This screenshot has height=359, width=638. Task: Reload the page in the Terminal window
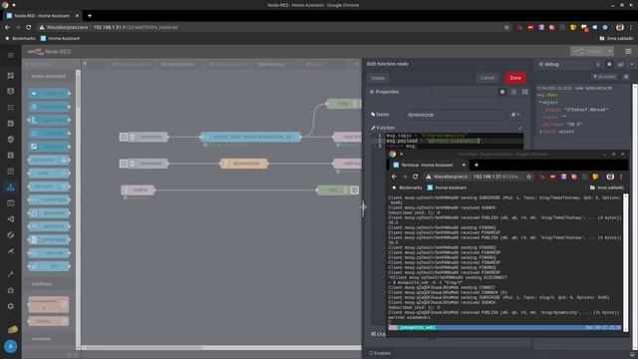click(415, 177)
